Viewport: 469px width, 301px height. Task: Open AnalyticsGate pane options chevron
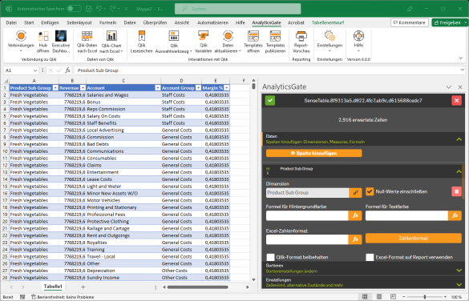point(448,87)
